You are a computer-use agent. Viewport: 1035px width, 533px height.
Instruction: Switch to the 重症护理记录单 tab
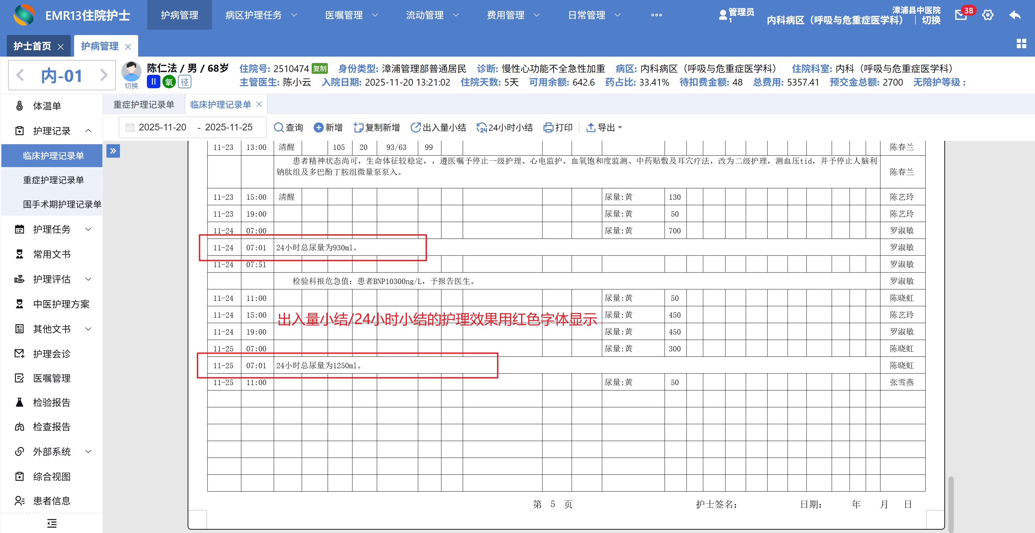[144, 104]
